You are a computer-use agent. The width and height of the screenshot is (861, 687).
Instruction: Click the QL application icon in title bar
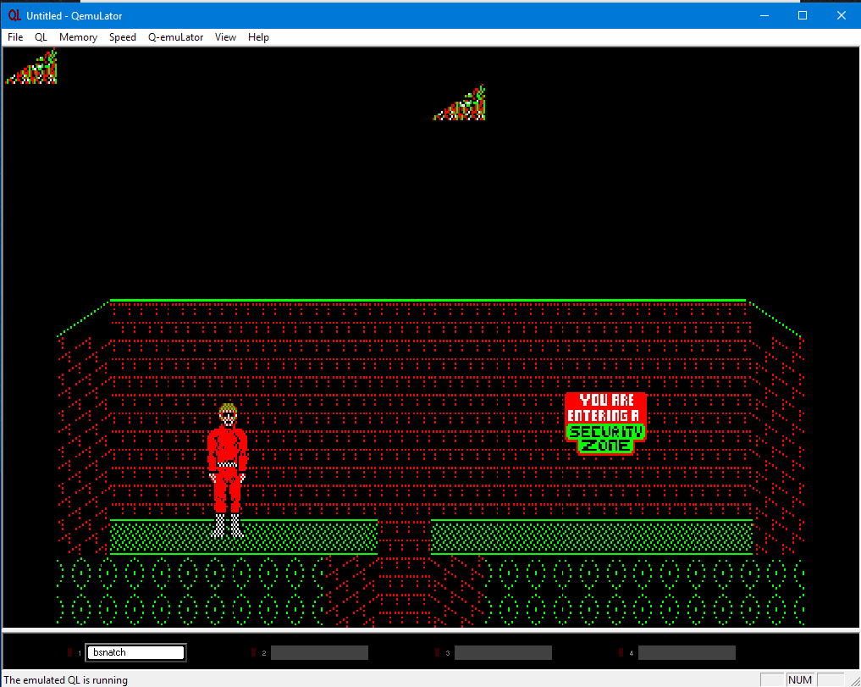click(x=14, y=15)
